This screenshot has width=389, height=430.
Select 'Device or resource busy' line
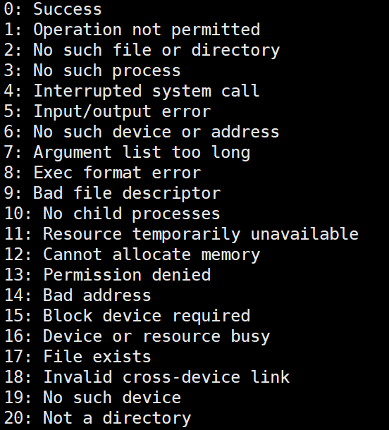(137, 336)
